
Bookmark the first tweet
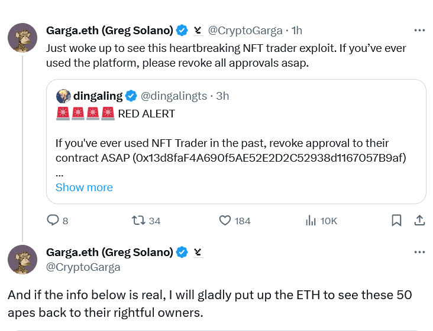pos(396,221)
